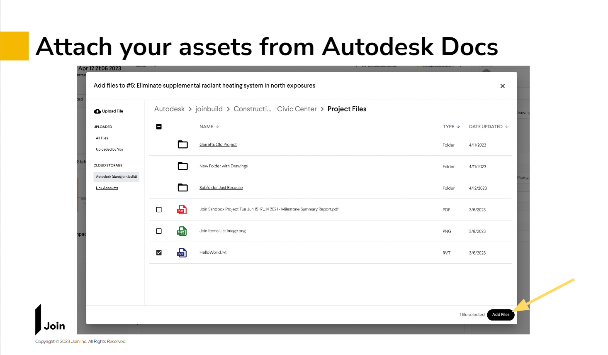Click the Upload File button

(109, 111)
